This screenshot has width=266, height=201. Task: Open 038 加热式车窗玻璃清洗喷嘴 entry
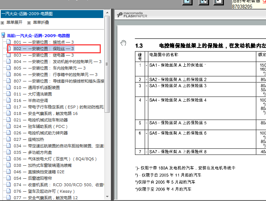pyautogui.click(x=42, y=165)
